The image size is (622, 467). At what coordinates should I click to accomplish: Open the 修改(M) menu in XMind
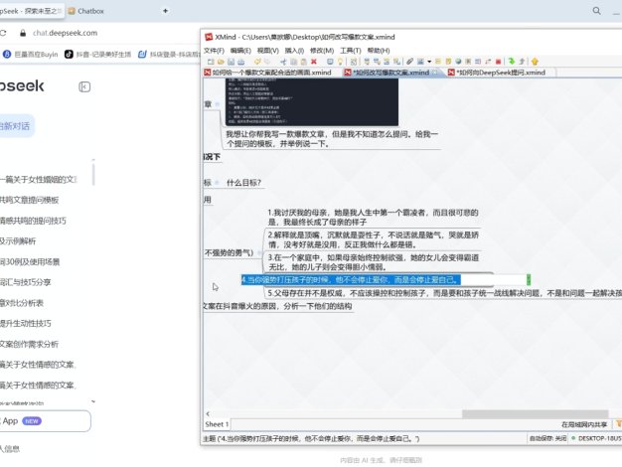click(x=322, y=51)
